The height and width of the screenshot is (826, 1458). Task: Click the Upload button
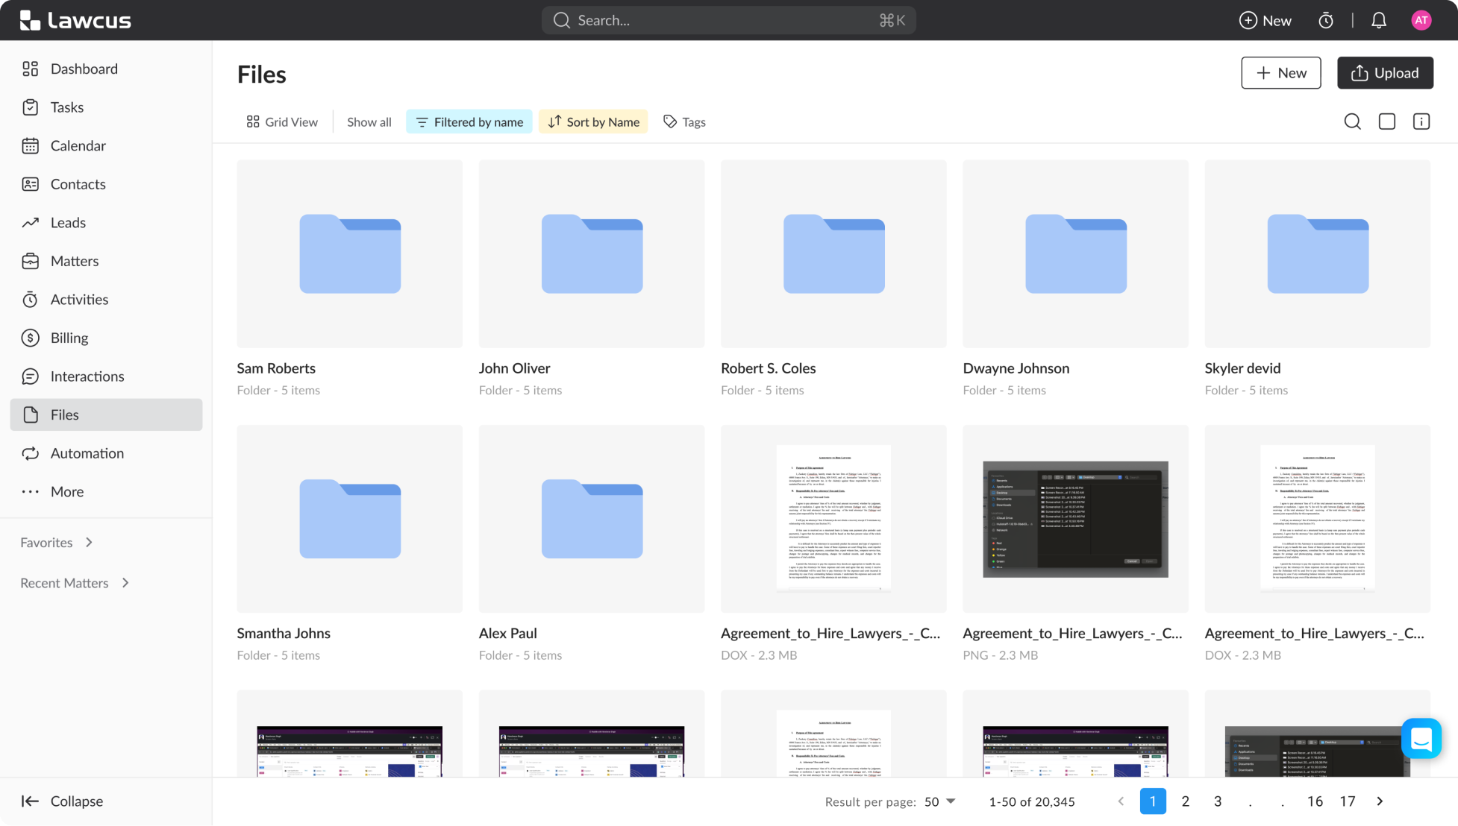1385,73
